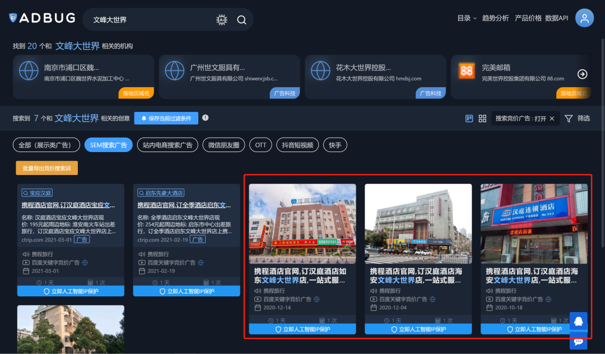This screenshot has height=354, width=605.
Task: Click the 文峰大世界 search input field
Action: pyautogui.click(x=151, y=20)
